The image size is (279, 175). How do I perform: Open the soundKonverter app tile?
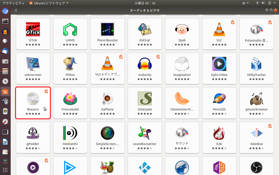(x=145, y=137)
